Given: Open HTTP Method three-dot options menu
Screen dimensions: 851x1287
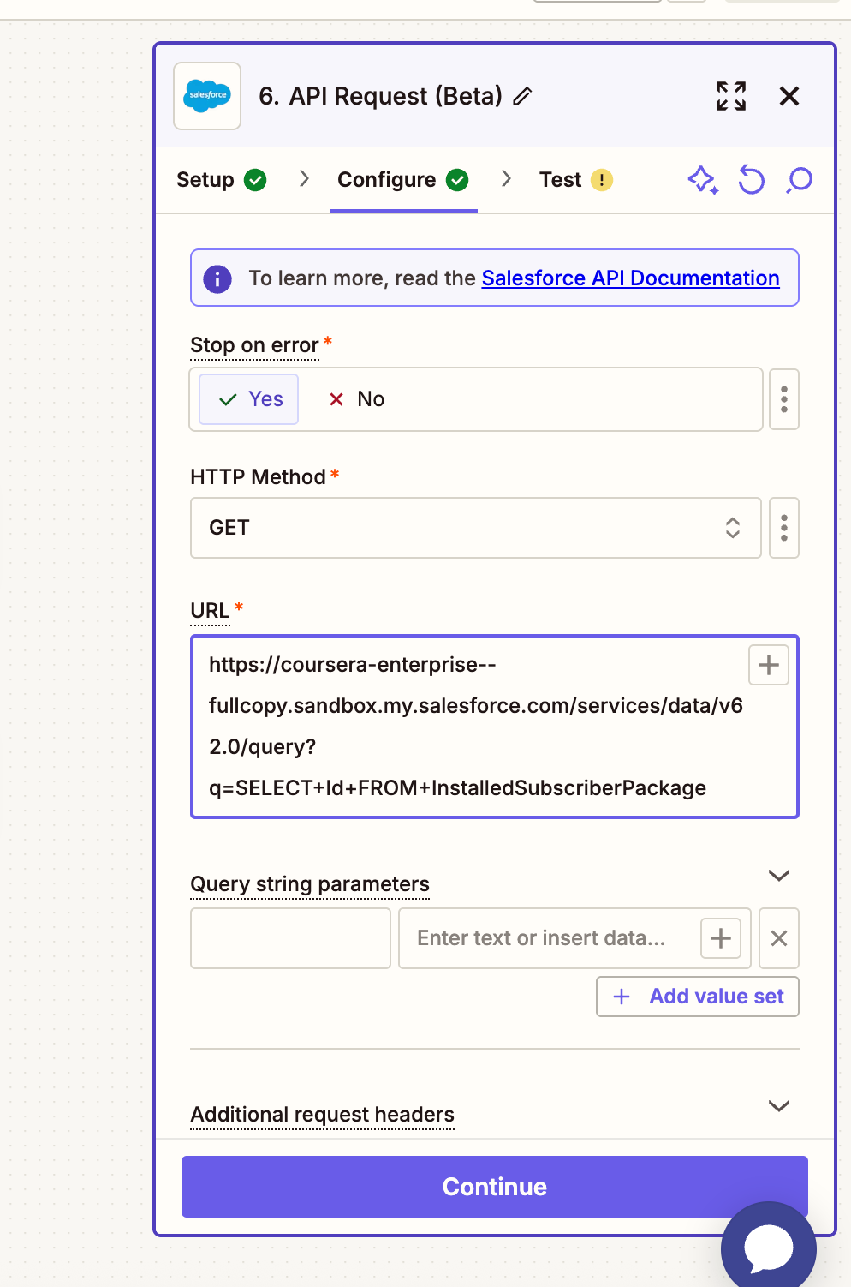Looking at the screenshot, I should (784, 528).
